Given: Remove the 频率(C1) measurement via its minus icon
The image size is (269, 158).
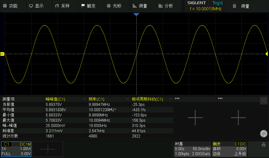Looking at the screenshot, I should (x=127, y=99).
